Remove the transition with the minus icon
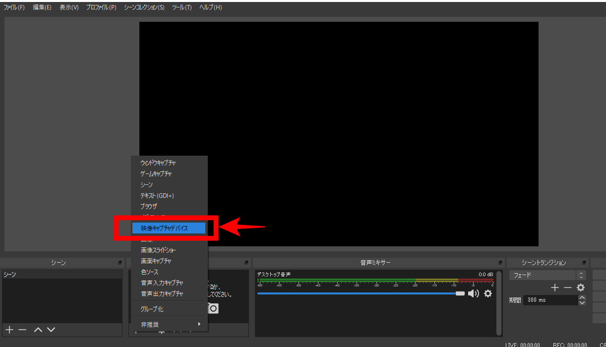This screenshot has width=606, height=347. 568,287
